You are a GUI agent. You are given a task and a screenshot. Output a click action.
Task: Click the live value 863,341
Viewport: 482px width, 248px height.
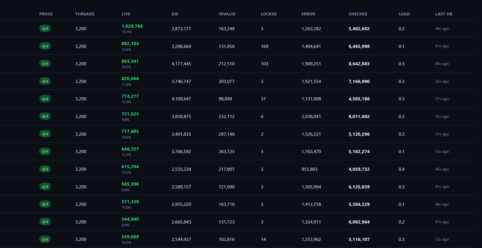coord(130,61)
